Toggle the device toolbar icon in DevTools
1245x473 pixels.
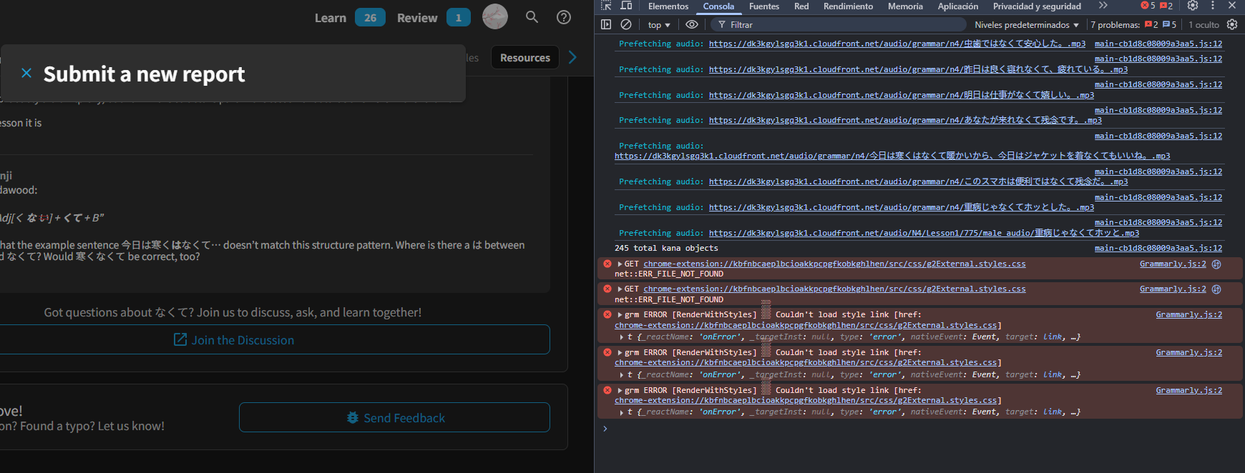[x=626, y=6]
